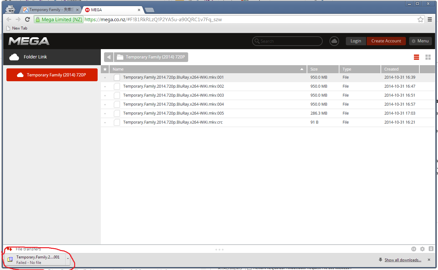
Task: Switch to list view
Action: tap(416, 57)
